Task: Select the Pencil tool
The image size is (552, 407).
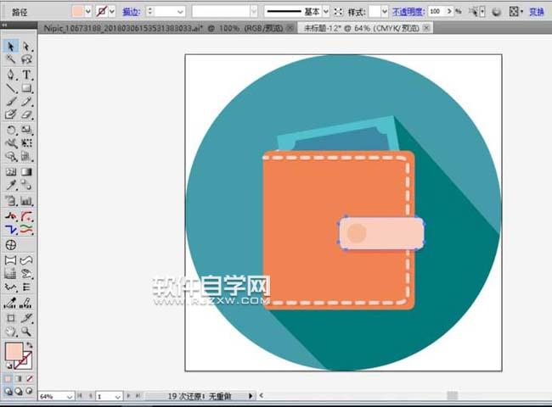Action: coord(26,101)
